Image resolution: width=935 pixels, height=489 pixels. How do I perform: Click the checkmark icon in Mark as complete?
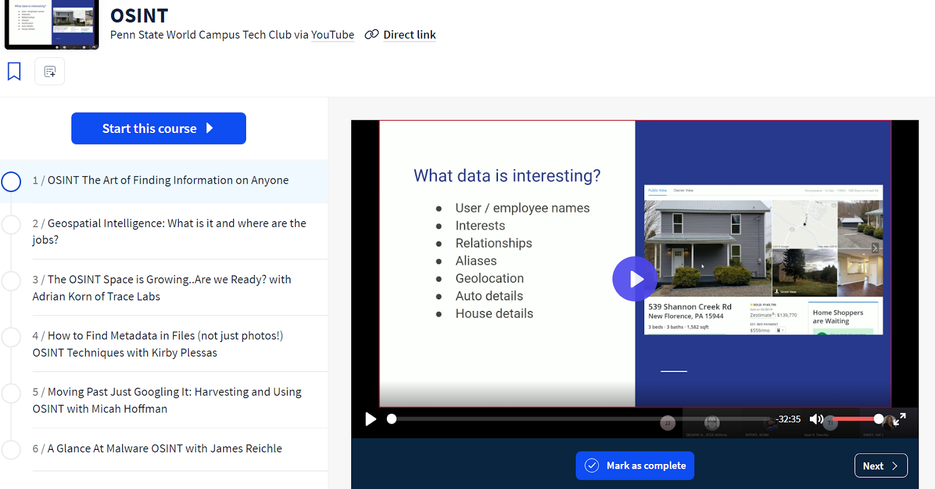(592, 466)
